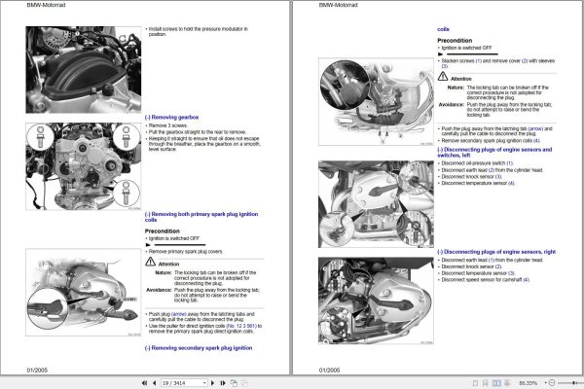Click the tool number link No. 12 3 561
The image size is (584, 389).
241,326
